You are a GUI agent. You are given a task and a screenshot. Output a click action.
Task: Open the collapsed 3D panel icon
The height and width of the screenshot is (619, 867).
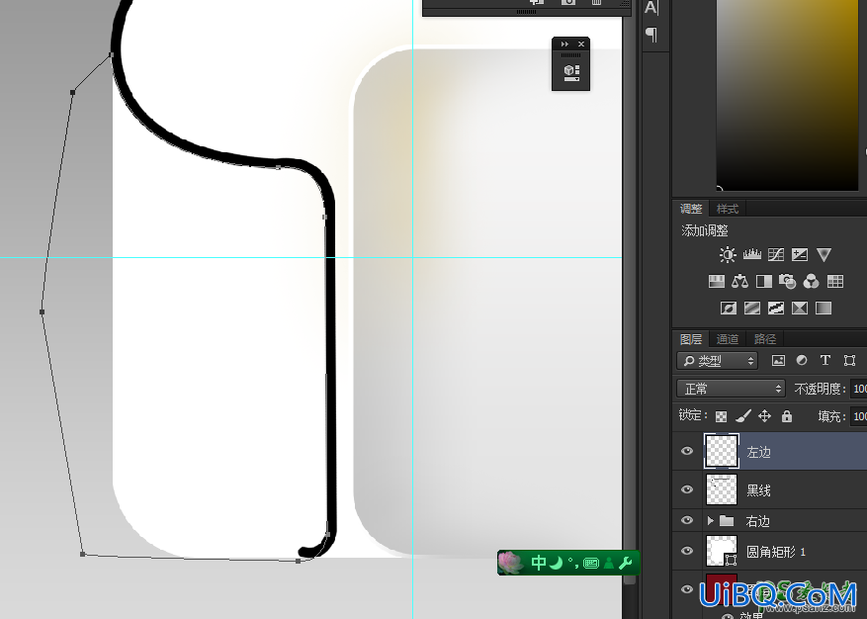coord(571,73)
